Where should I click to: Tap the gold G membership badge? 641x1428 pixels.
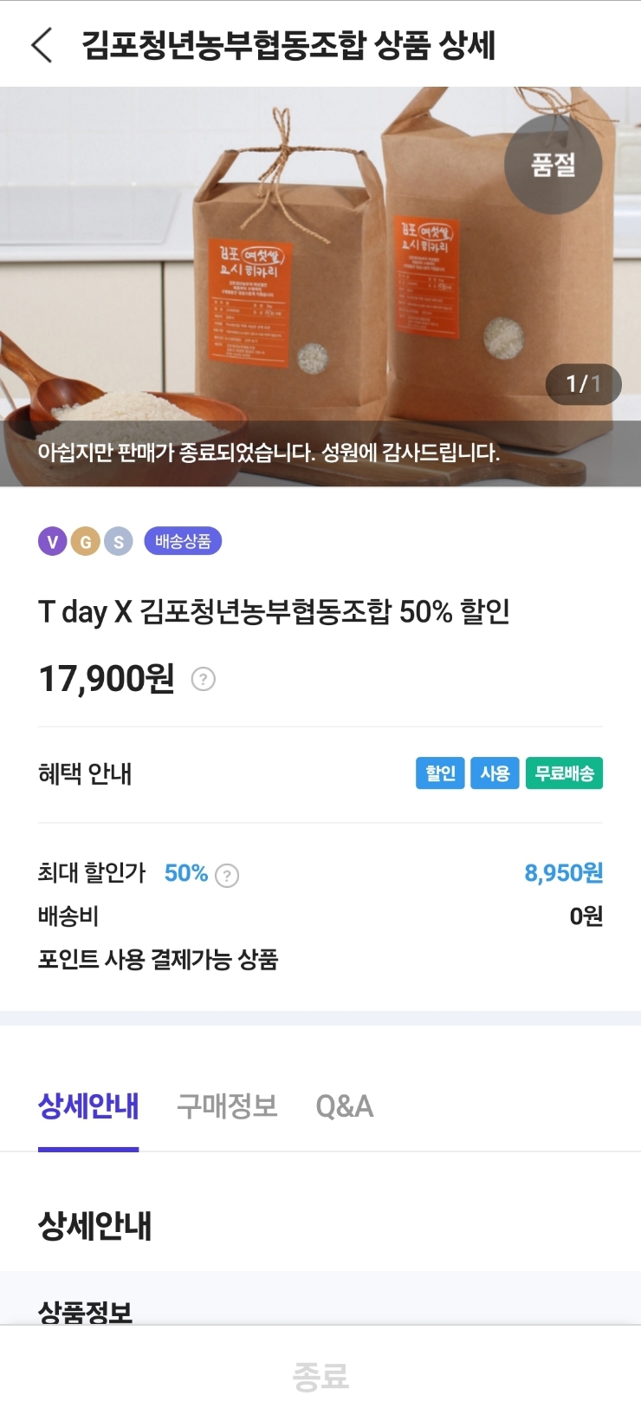(x=85, y=542)
